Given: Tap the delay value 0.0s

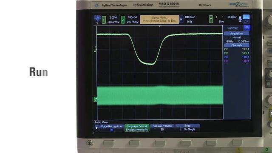Looking at the screenshot, I should click(x=190, y=22).
